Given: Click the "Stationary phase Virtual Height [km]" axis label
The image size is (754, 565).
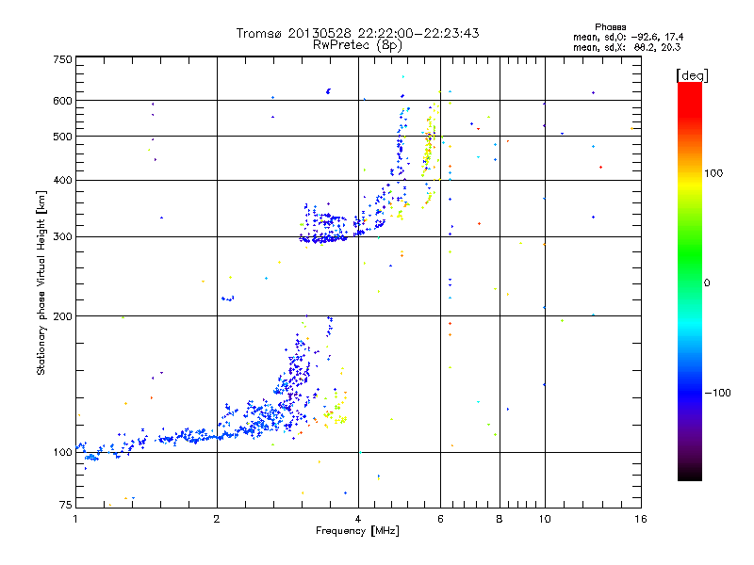Looking at the screenshot, I should [41, 283].
